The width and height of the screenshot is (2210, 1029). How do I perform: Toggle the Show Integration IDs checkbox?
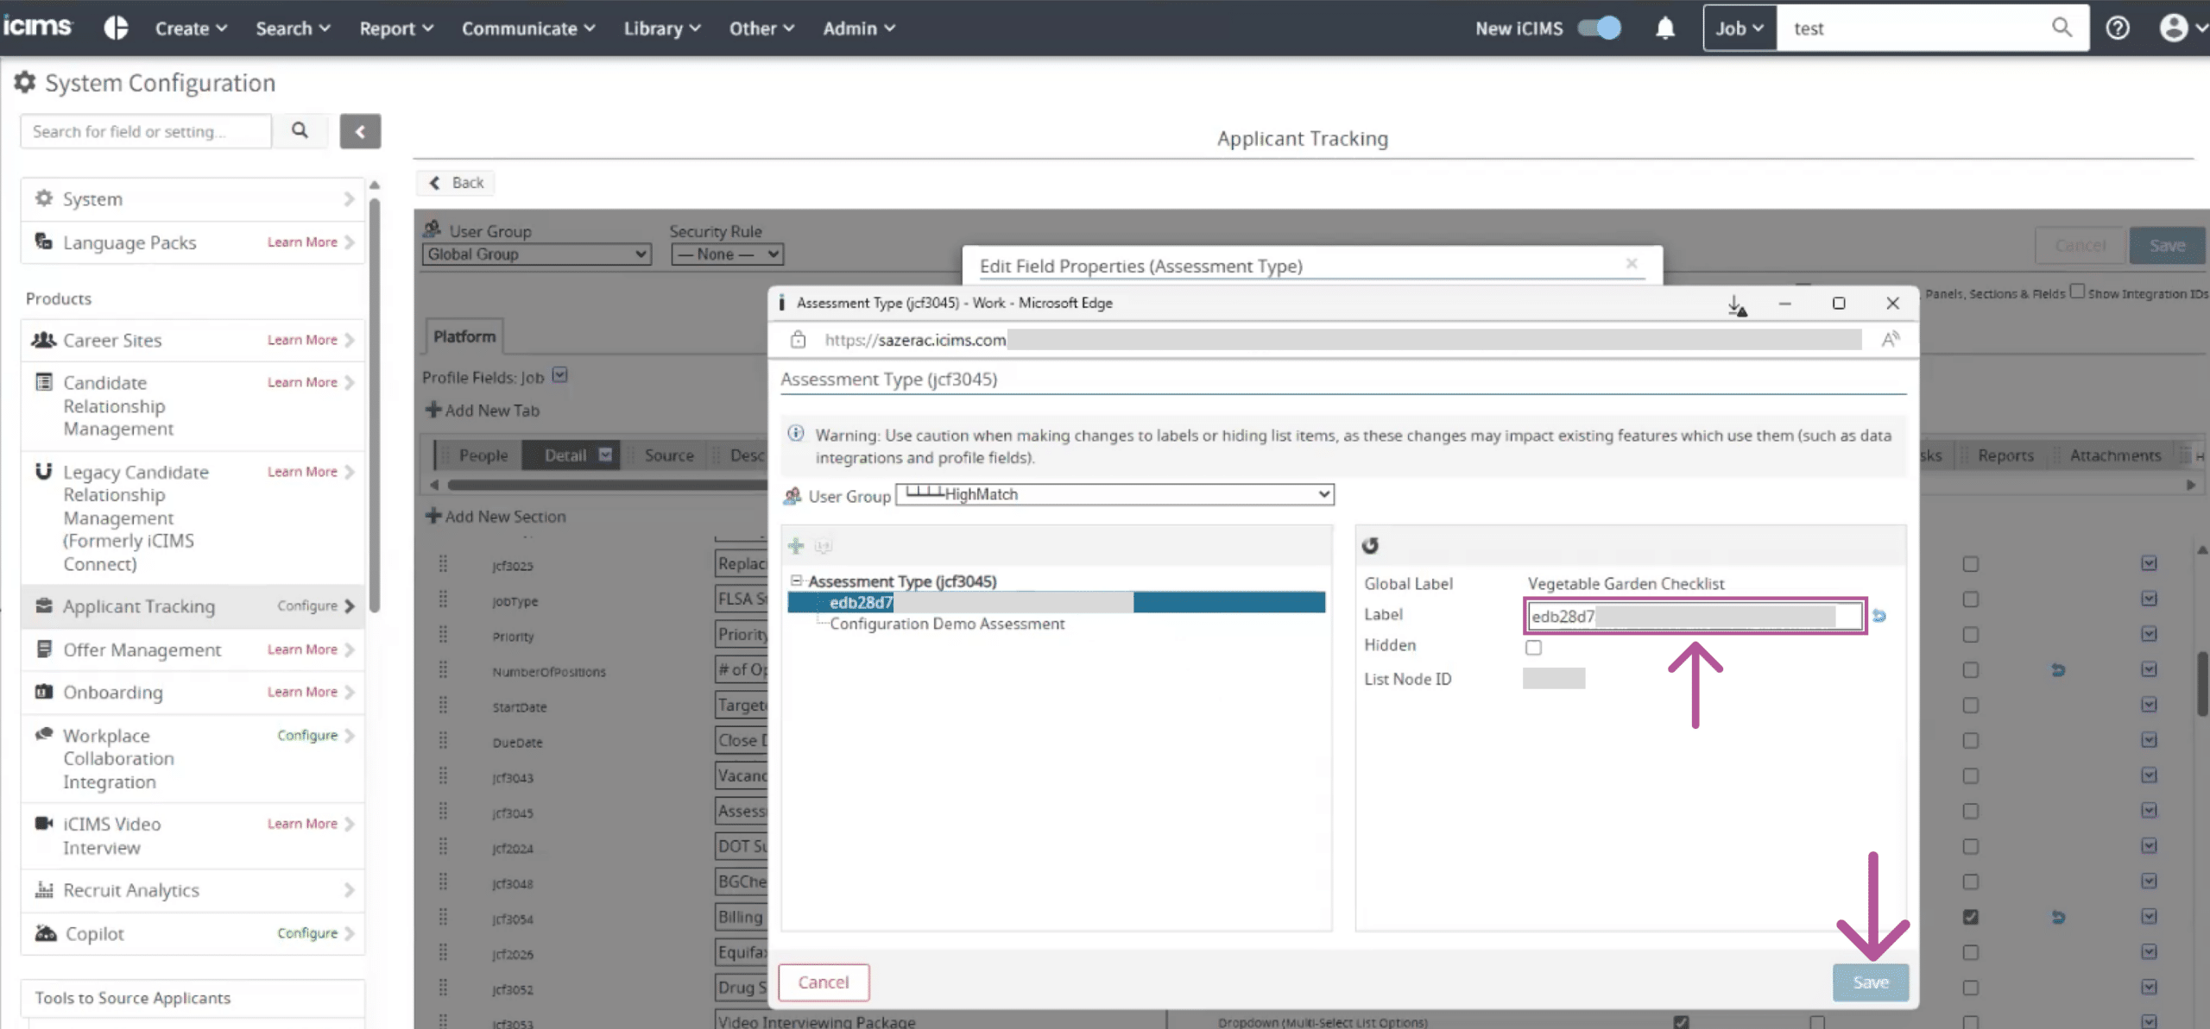click(2077, 292)
